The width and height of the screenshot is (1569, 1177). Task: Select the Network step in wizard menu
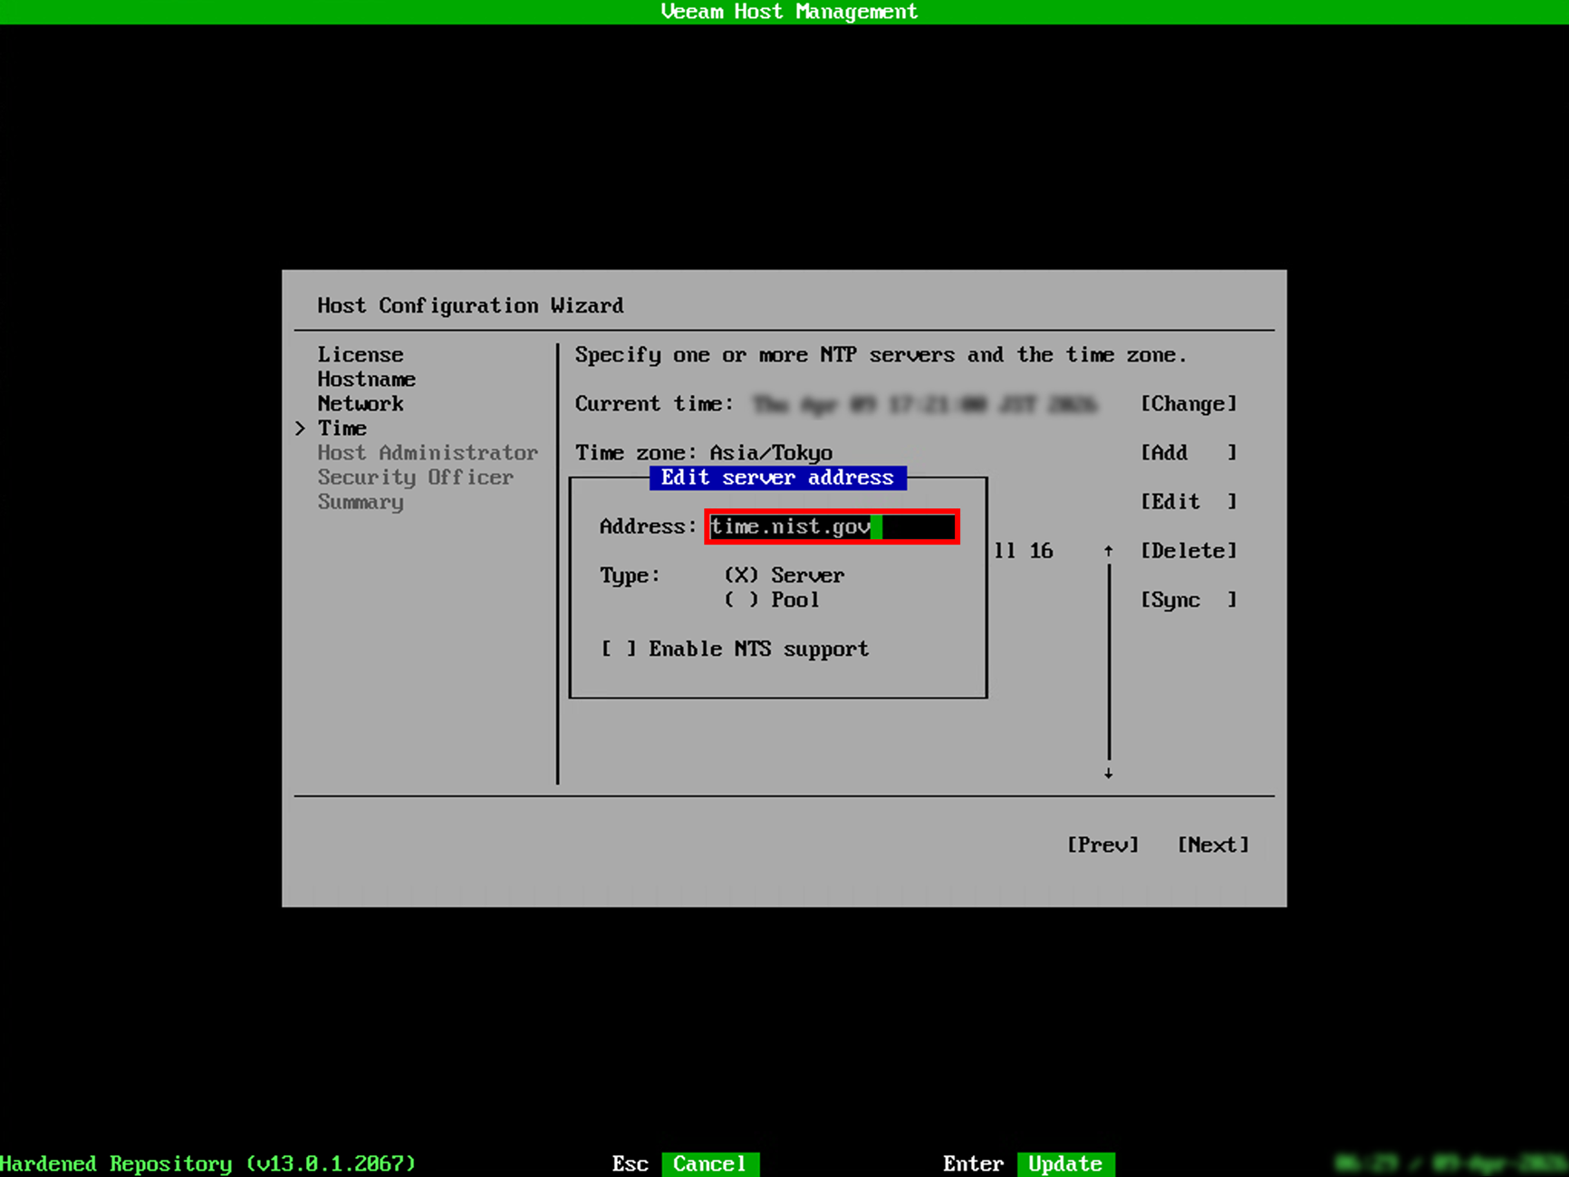coord(360,403)
